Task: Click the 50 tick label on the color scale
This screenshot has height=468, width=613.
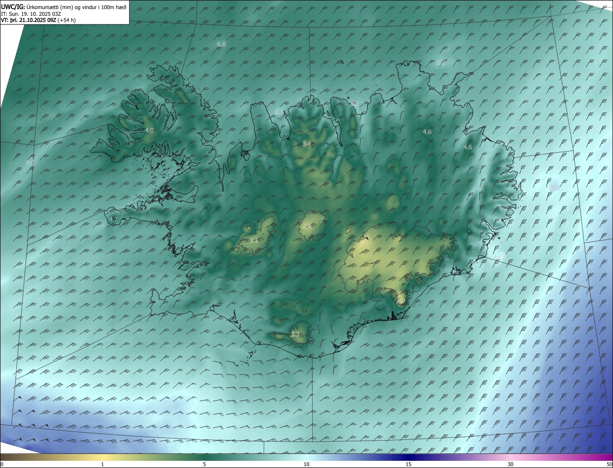Action: click(609, 464)
